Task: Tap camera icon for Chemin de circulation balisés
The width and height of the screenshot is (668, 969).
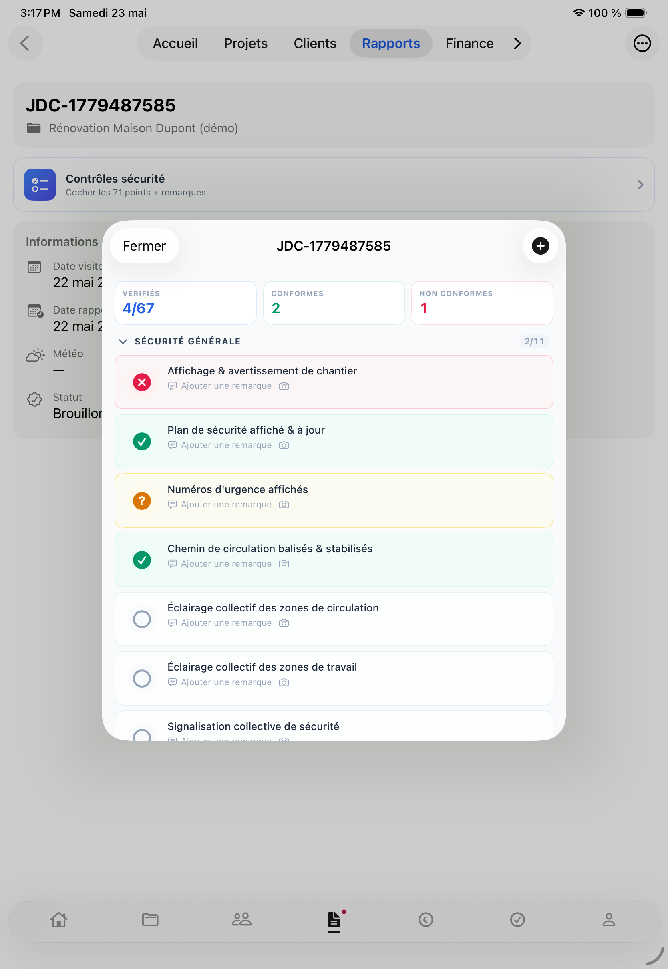Action: point(284,563)
